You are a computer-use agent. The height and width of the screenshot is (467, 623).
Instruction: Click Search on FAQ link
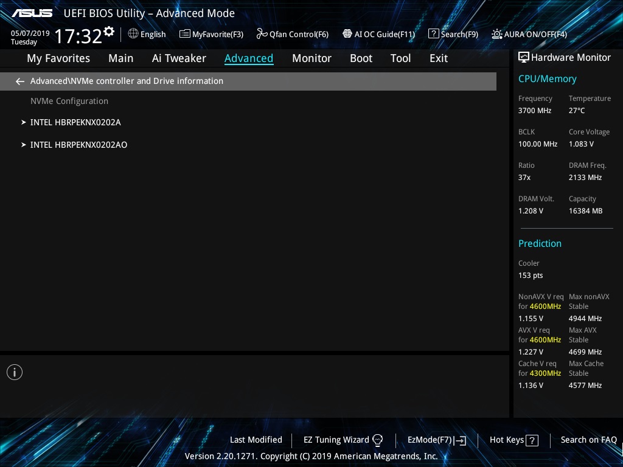(x=589, y=440)
